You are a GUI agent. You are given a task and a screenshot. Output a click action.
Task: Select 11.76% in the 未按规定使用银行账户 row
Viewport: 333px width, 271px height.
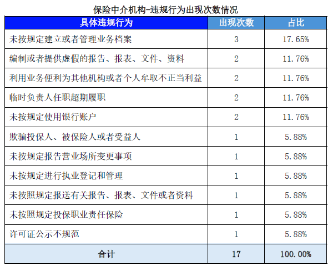(x=296, y=117)
